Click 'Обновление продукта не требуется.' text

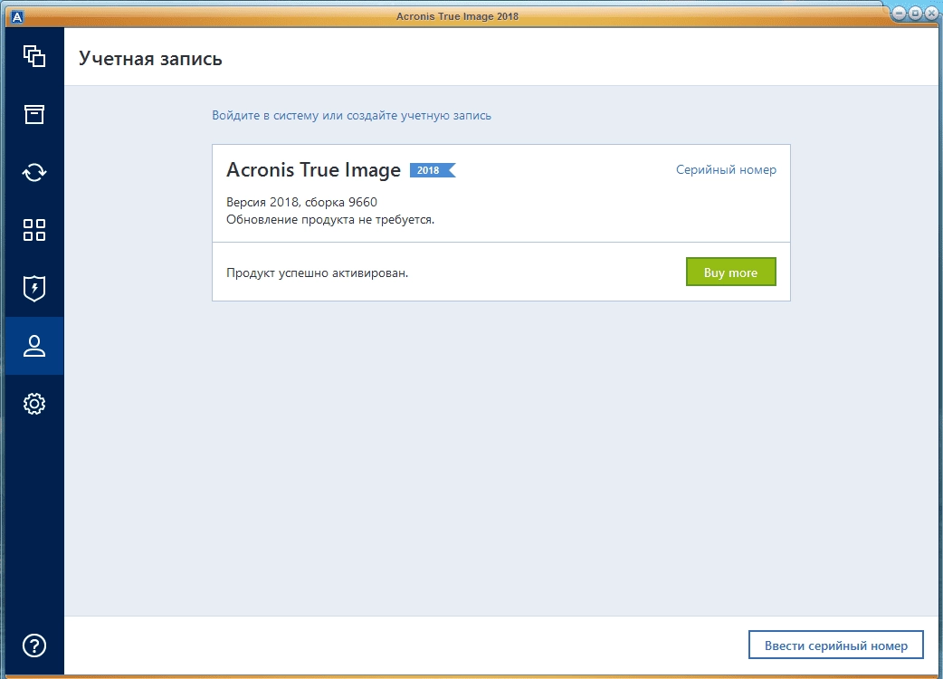click(330, 219)
